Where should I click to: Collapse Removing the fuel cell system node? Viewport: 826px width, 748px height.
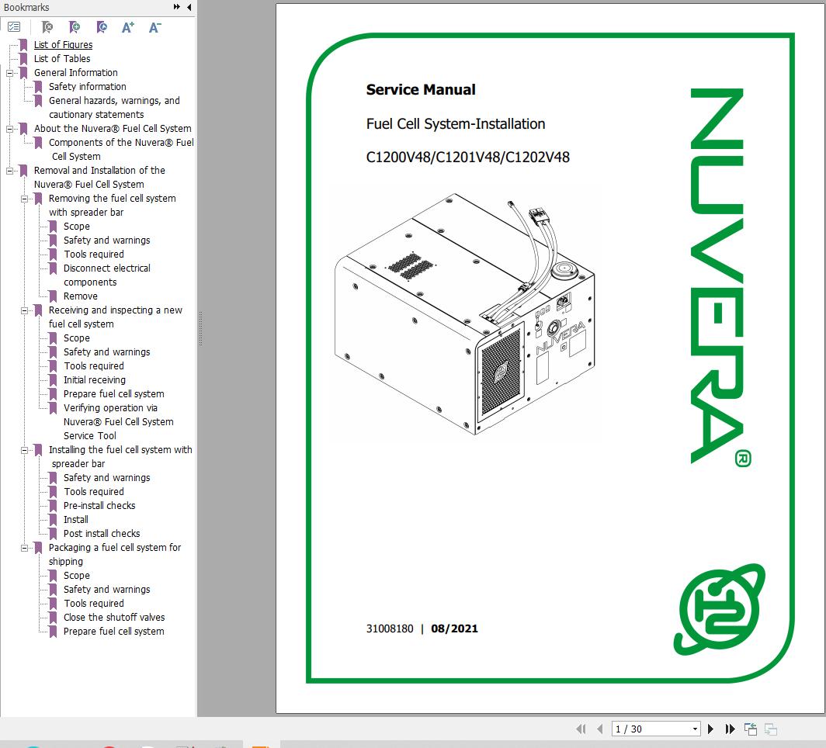click(x=24, y=199)
